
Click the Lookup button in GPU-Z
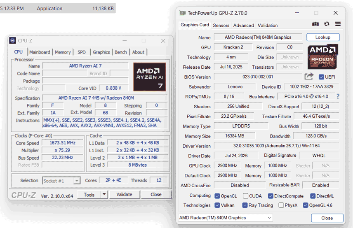click(x=323, y=37)
